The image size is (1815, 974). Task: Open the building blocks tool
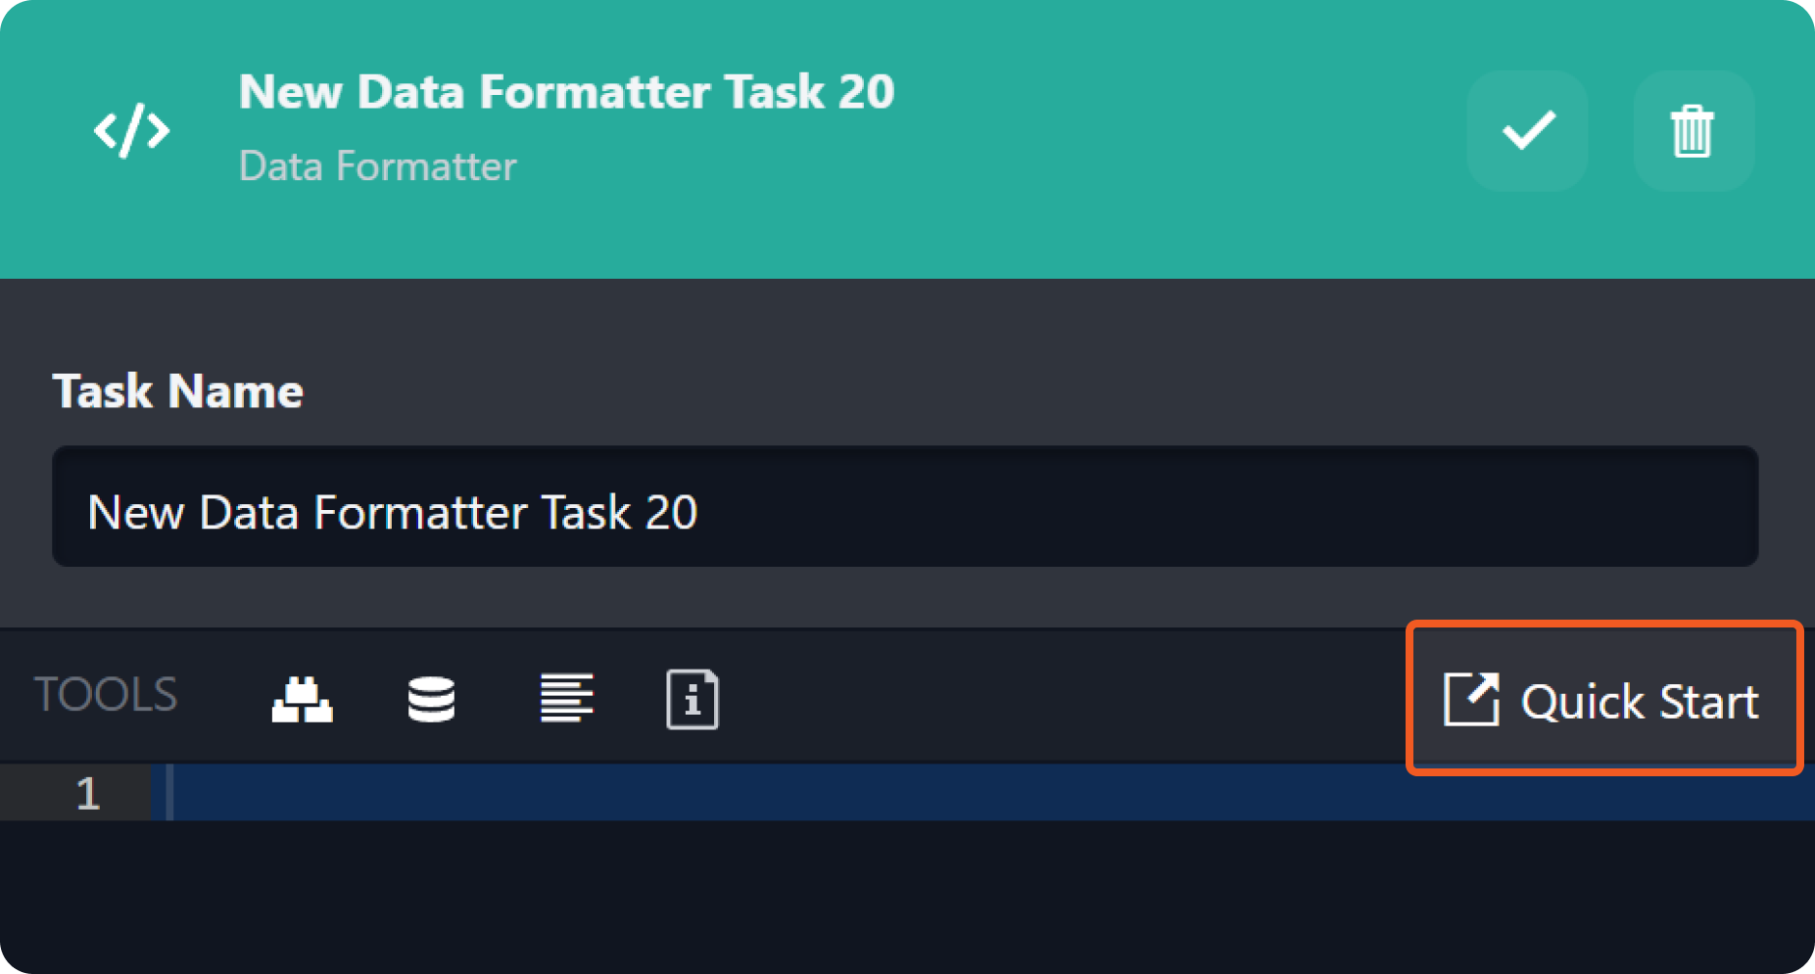point(302,699)
